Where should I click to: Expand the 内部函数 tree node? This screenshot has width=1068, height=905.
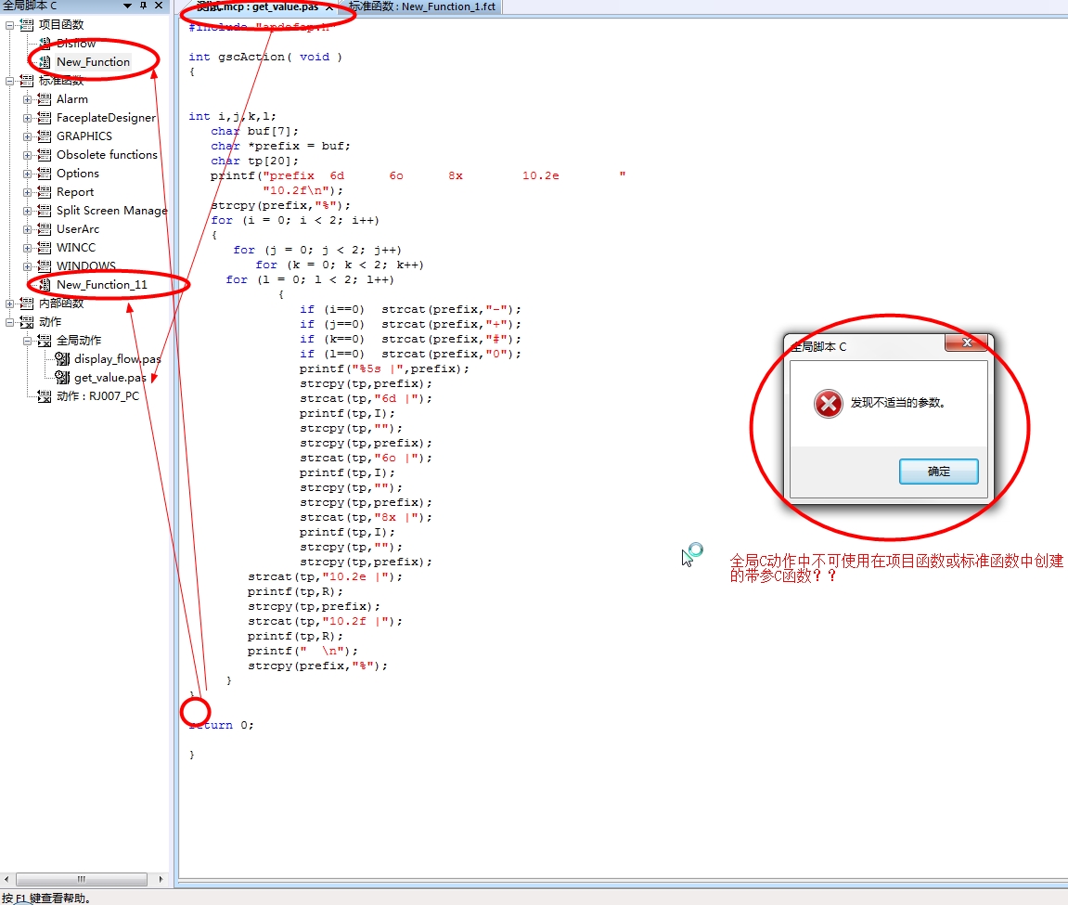pos(9,304)
